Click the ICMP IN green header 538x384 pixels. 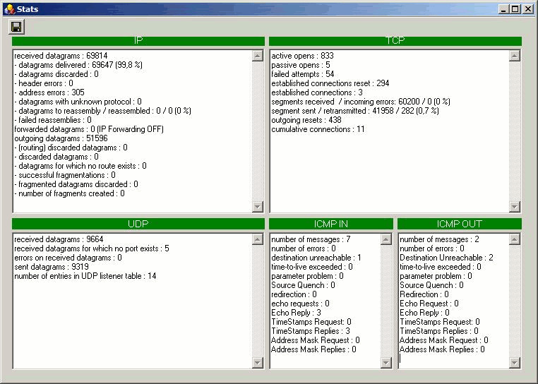pos(331,224)
